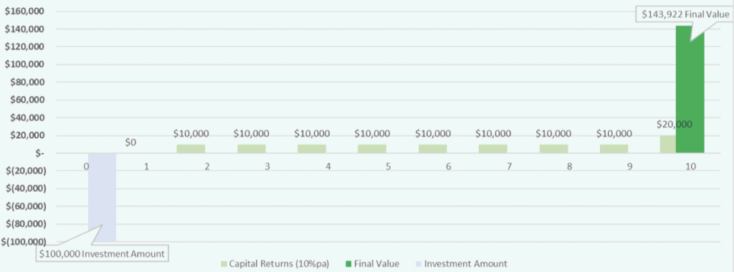Click the Final Value green bar
Image resolution: width=734 pixels, height=272 pixels.
pyautogui.click(x=690, y=89)
